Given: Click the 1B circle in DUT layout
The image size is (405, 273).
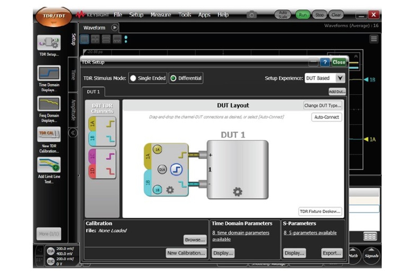Looking at the screenshot, I should (157, 190).
